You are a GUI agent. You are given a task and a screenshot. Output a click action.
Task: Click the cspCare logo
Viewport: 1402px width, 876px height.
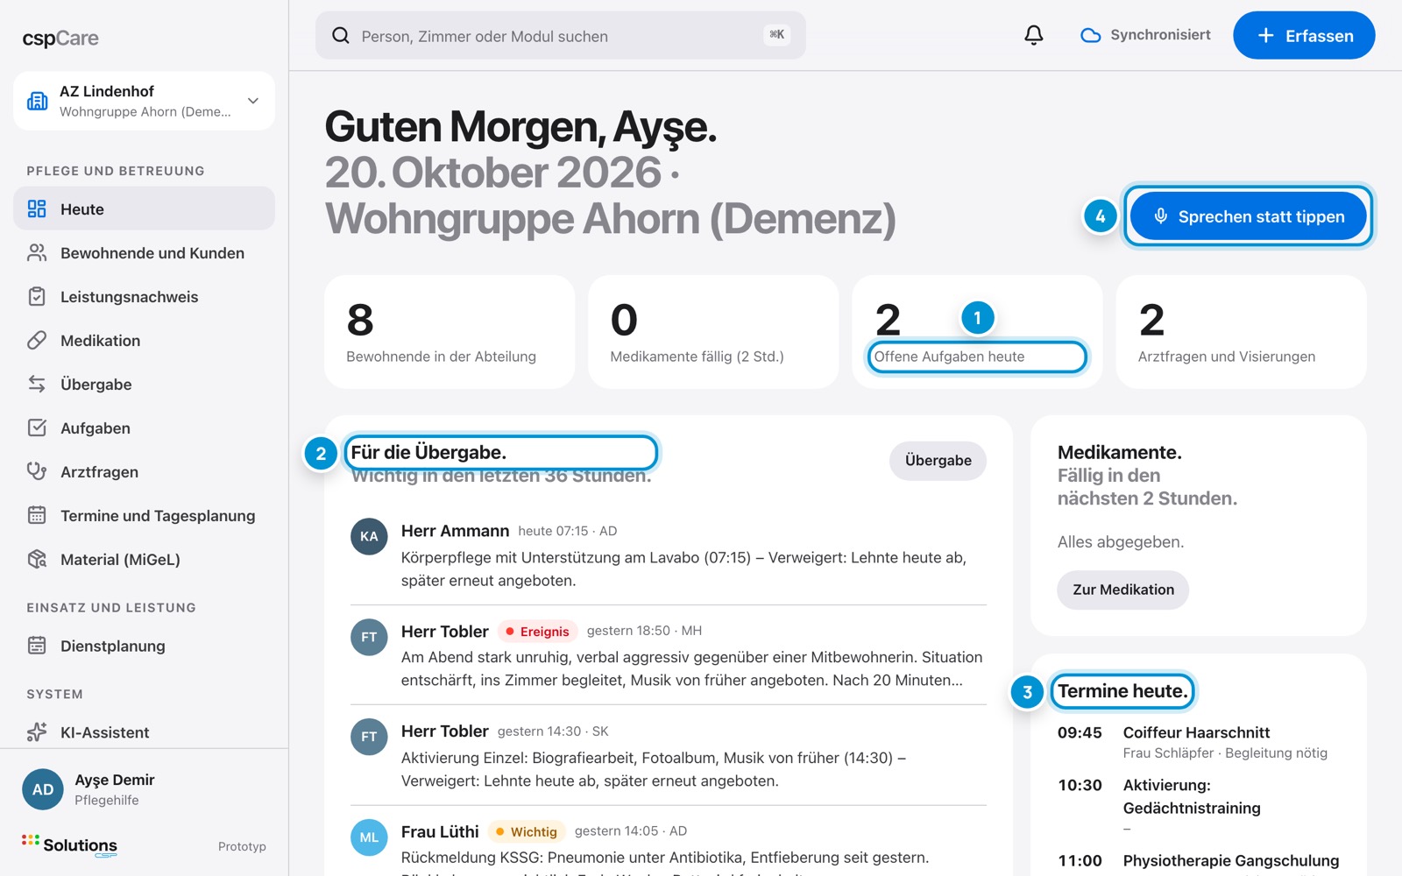(x=60, y=38)
